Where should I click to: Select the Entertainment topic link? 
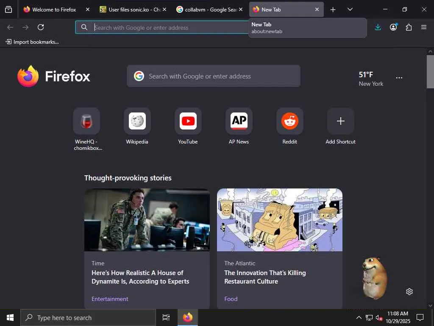pyautogui.click(x=110, y=299)
